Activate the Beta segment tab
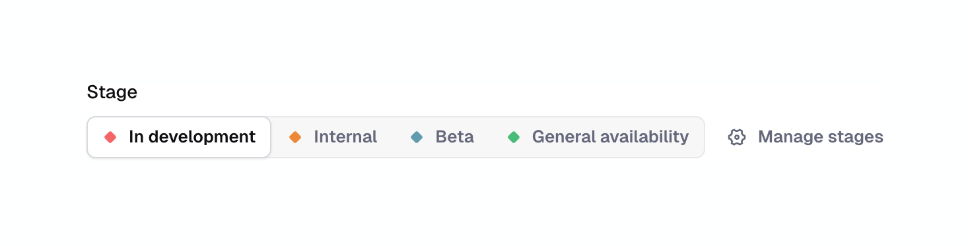Viewport: 968px width, 246px height. 442,137
